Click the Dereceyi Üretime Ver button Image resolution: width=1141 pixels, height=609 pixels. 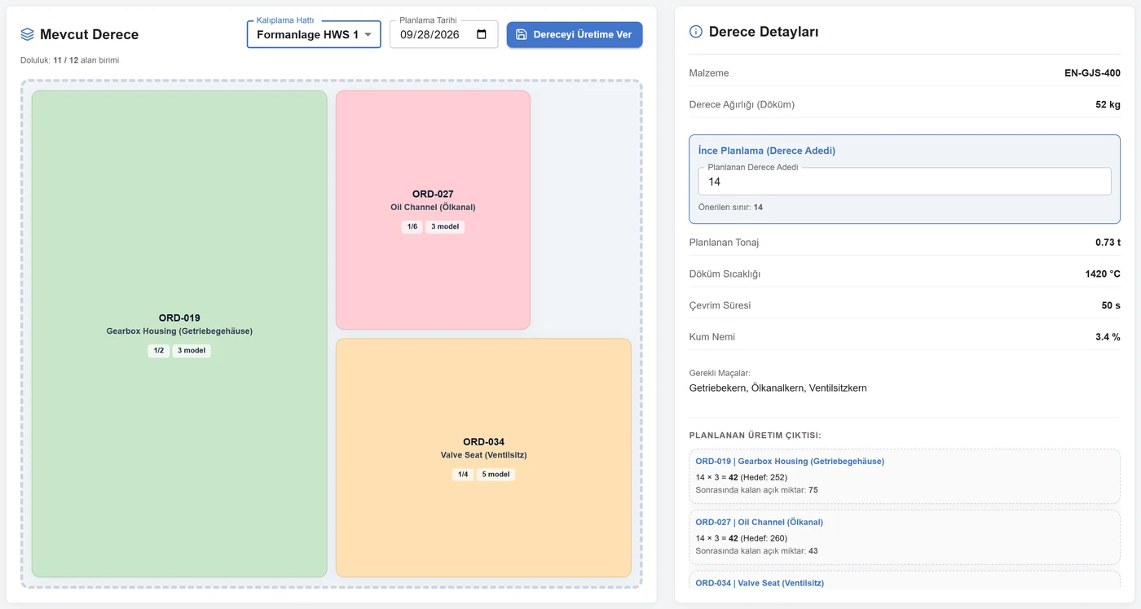[575, 34]
